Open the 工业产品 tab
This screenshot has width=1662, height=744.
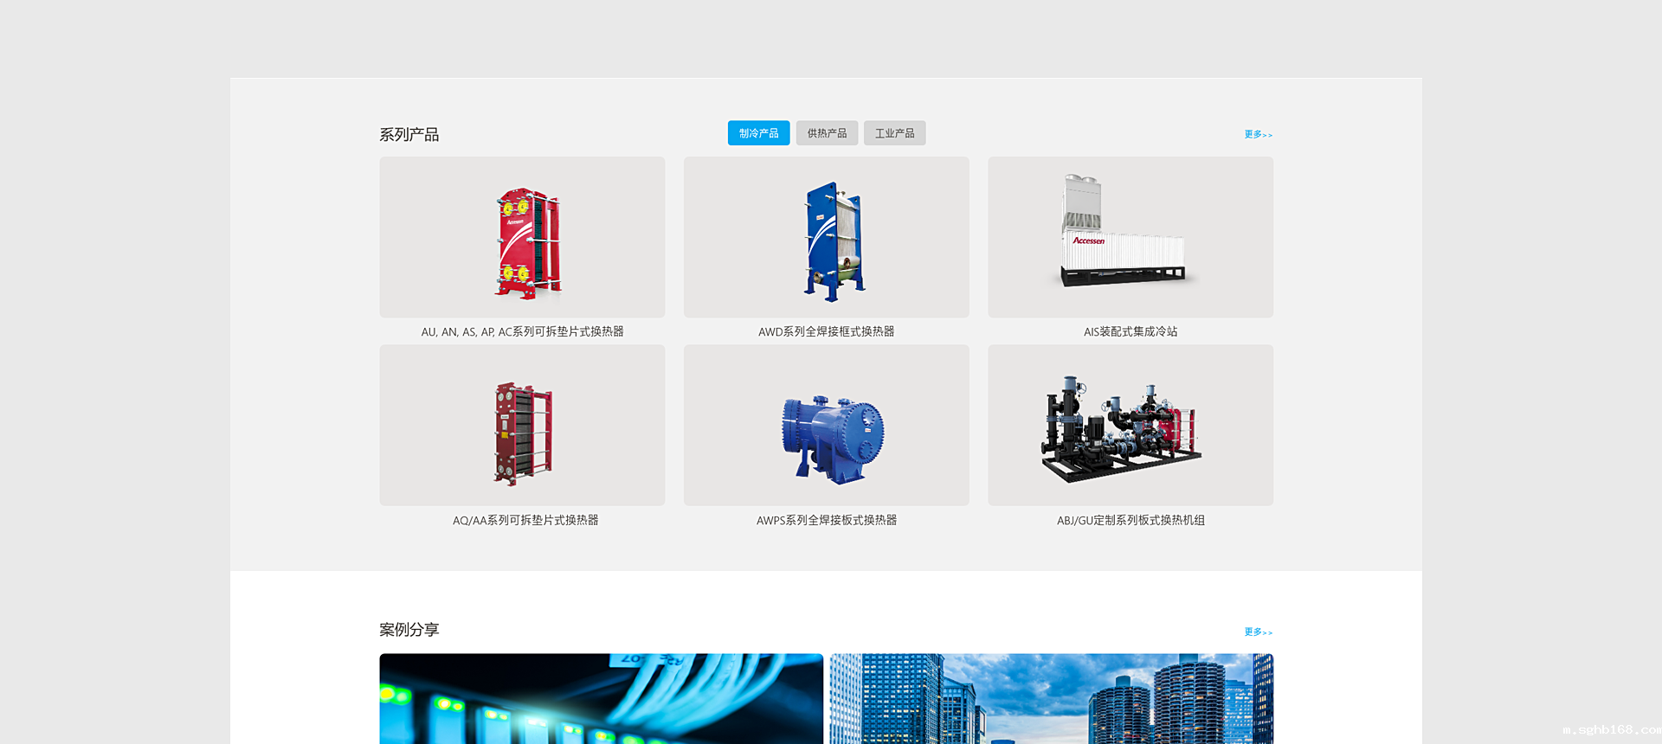(894, 133)
